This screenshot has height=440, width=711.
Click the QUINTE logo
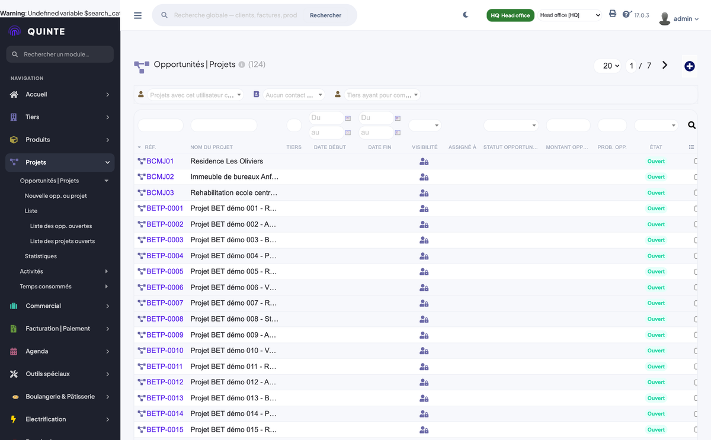tap(37, 31)
